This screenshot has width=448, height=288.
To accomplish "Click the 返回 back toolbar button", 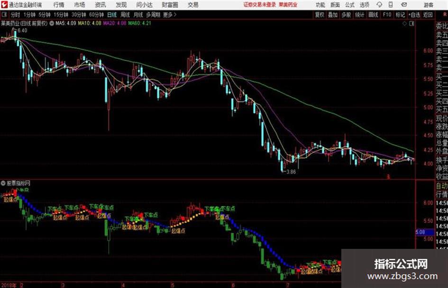I will 428,15.
